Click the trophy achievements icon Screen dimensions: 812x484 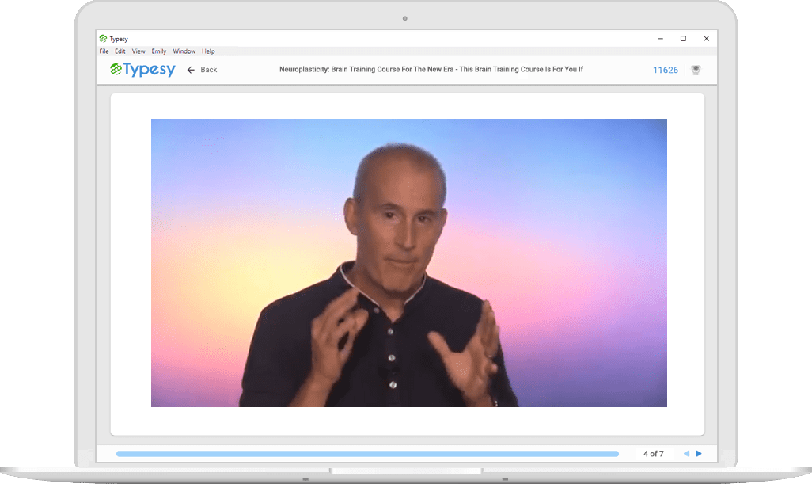point(696,70)
